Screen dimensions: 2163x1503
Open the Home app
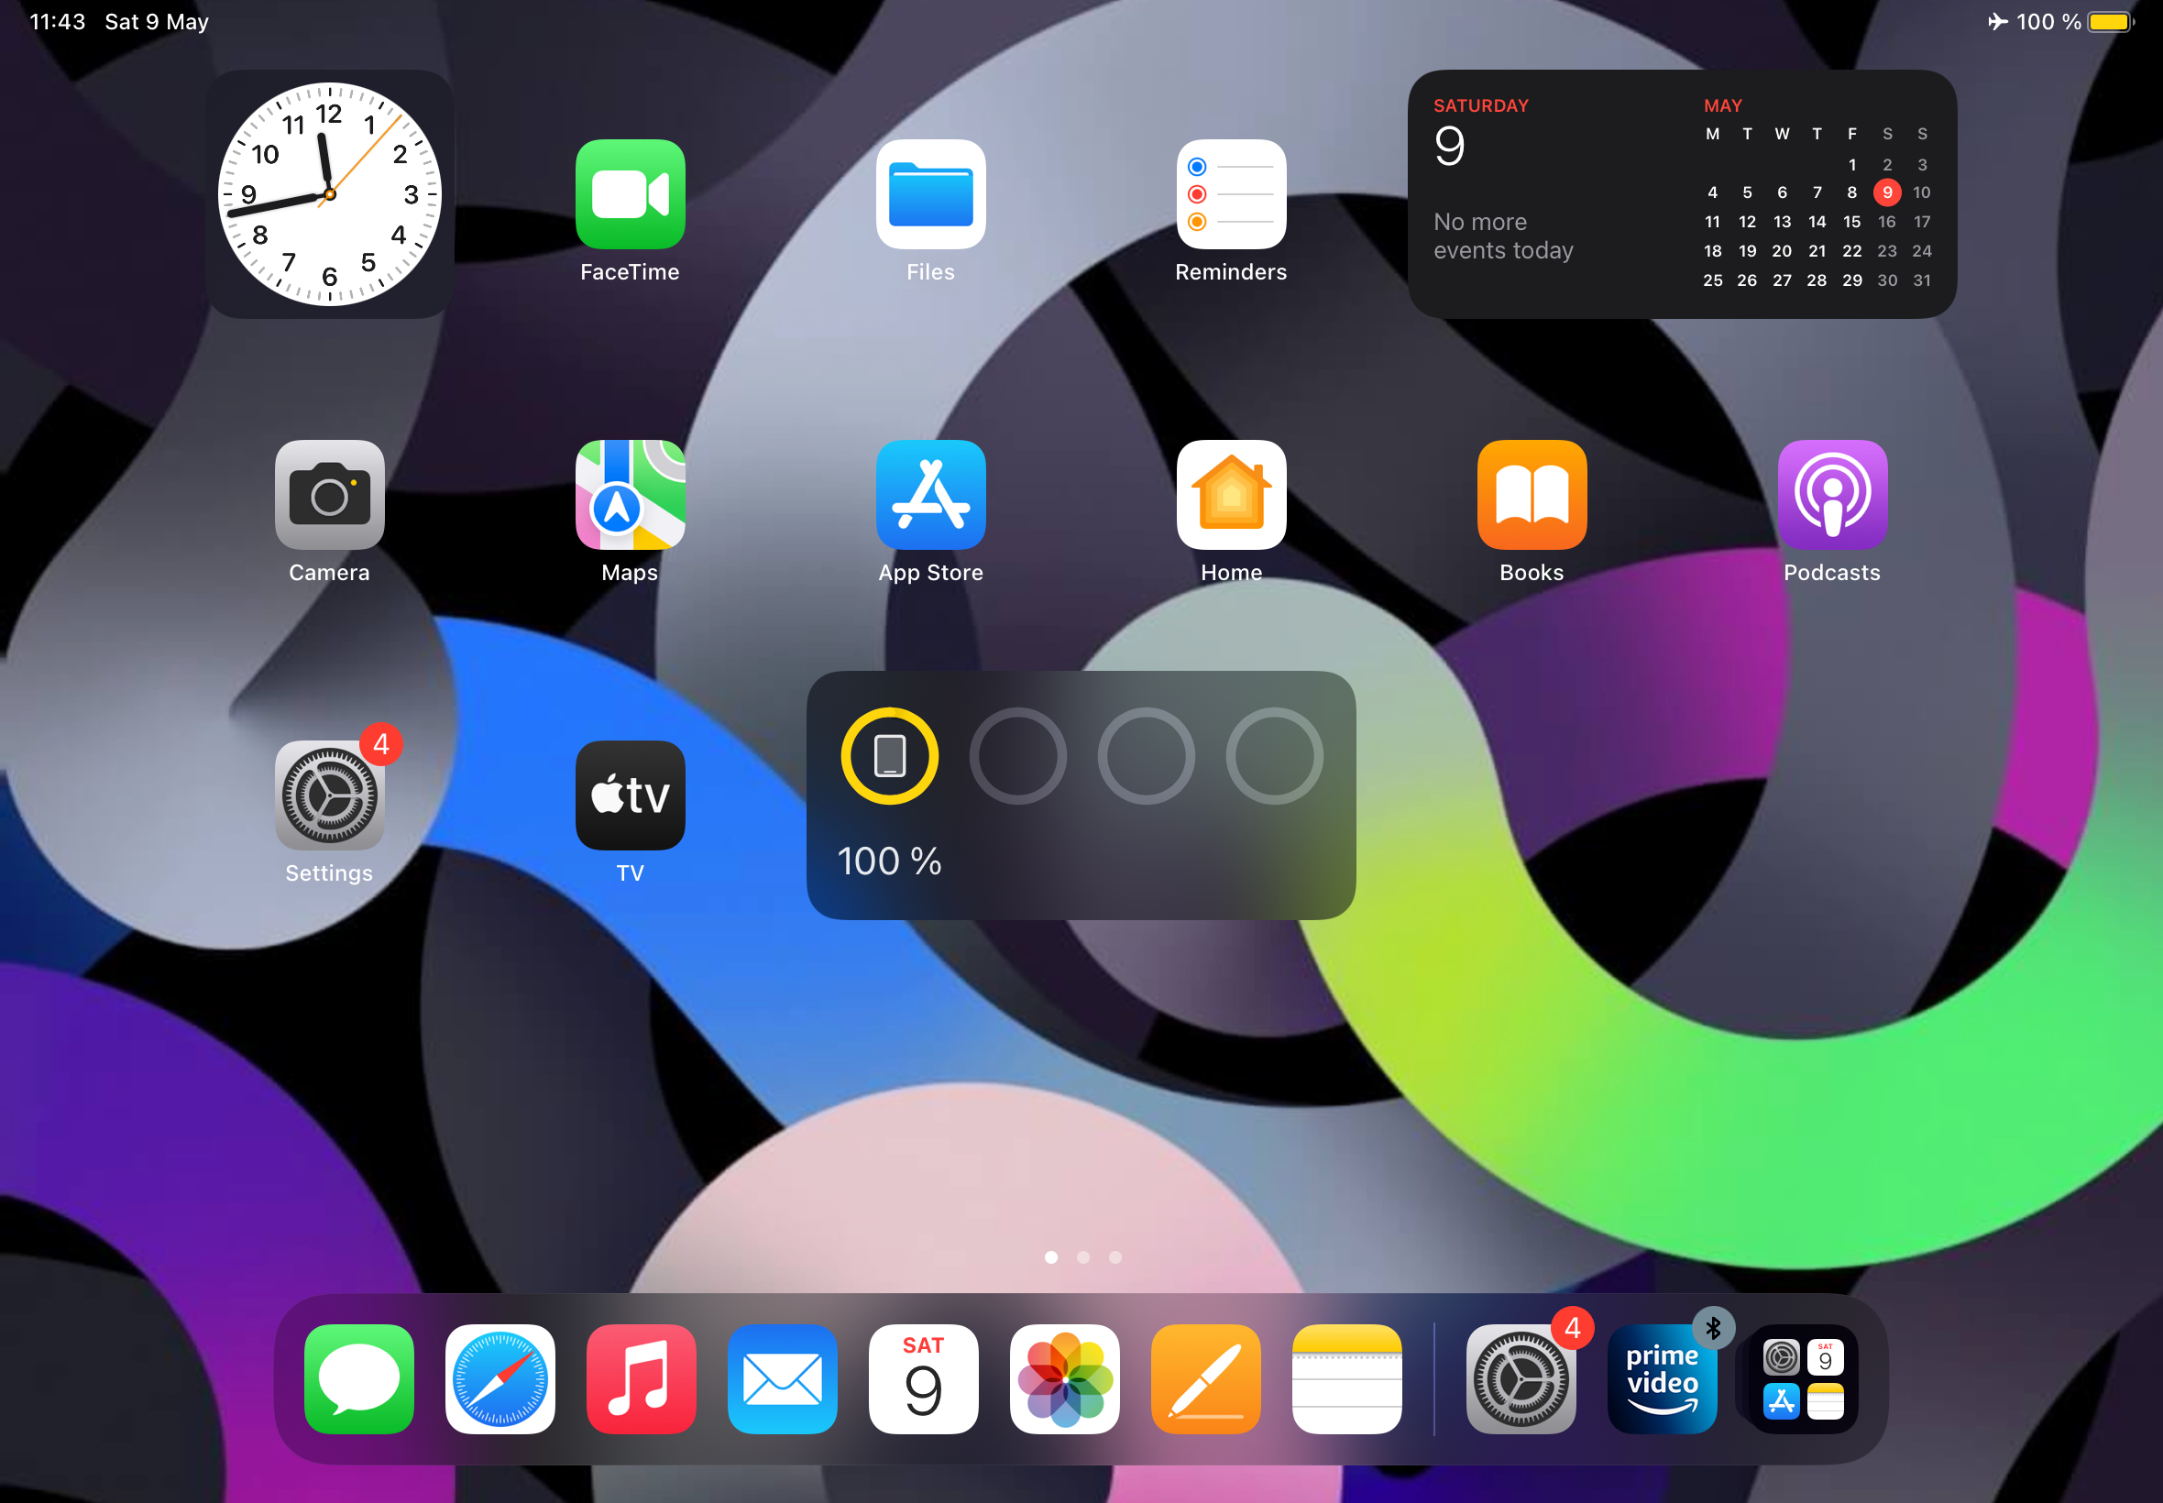(x=1231, y=494)
